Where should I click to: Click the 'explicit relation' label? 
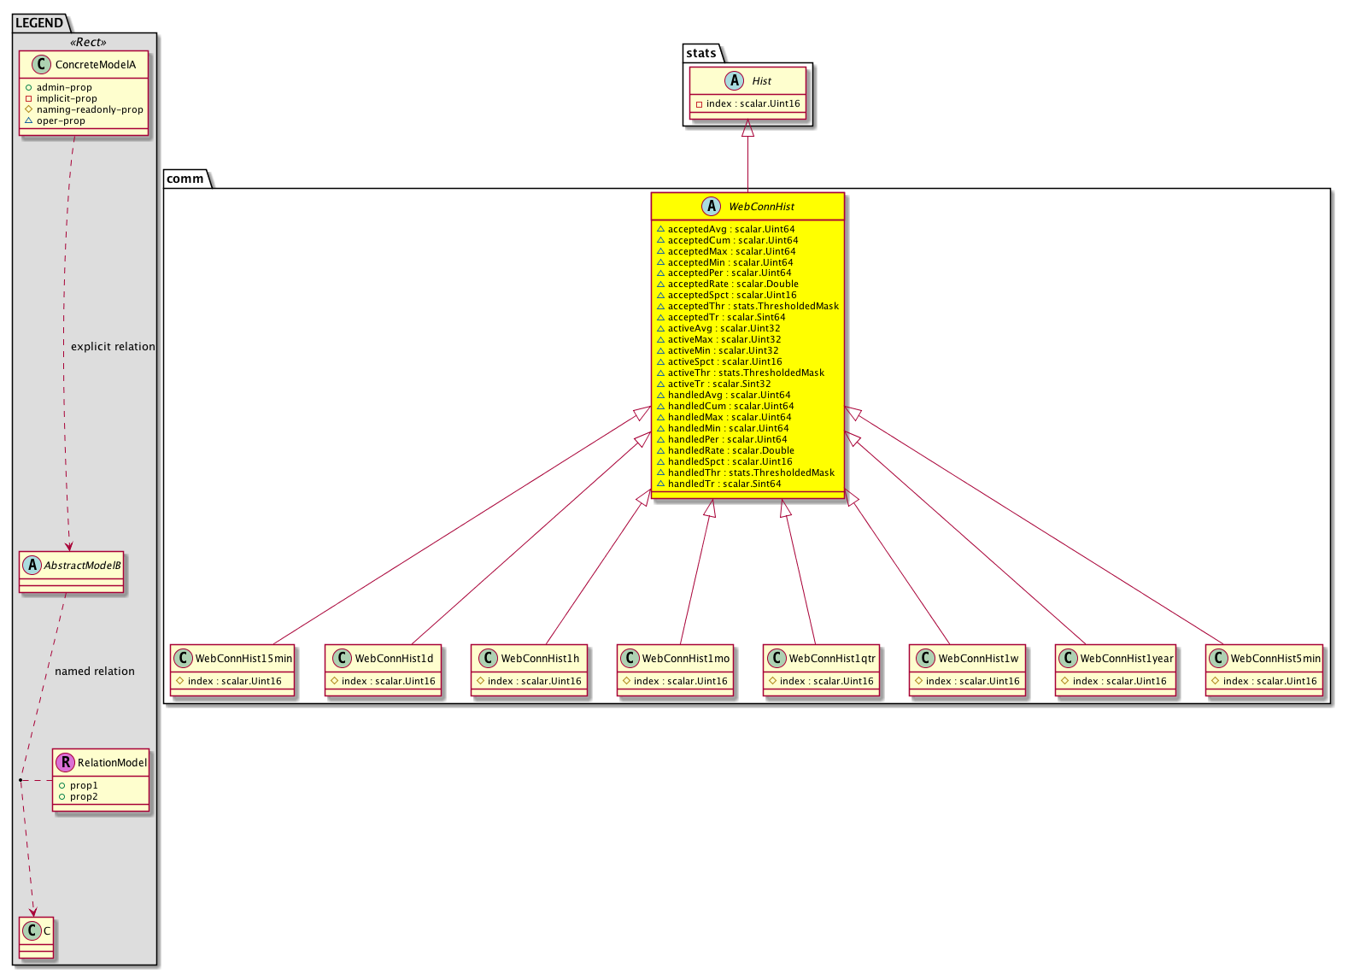[113, 347]
